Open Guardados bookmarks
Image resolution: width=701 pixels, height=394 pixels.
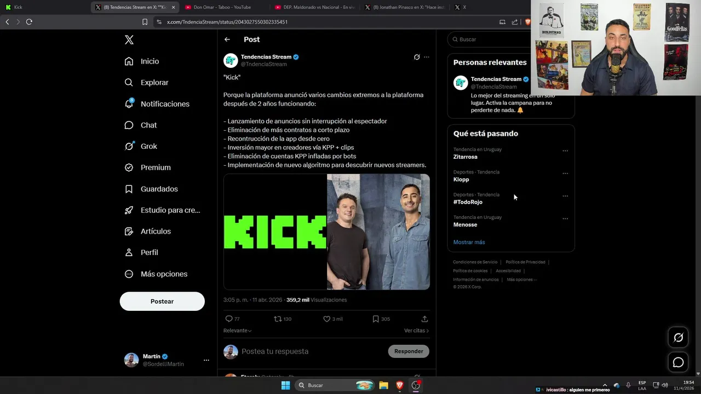click(151, 189)
